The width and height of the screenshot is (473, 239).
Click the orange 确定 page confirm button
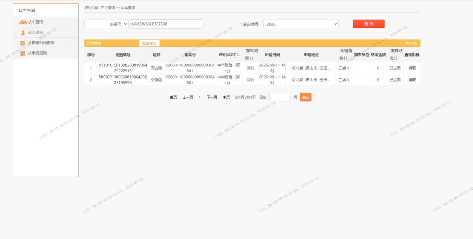click(305, 97)
